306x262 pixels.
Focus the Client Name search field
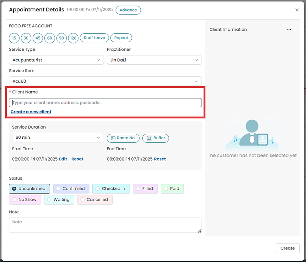[x=105, y=103]
